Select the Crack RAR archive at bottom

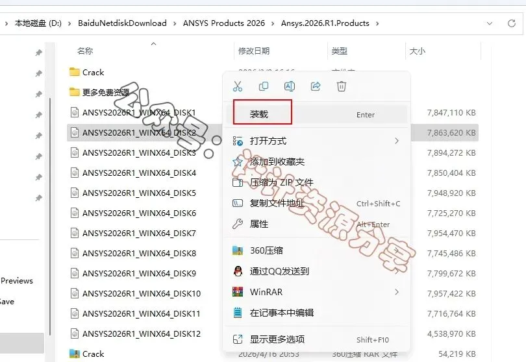pos(86,354)
